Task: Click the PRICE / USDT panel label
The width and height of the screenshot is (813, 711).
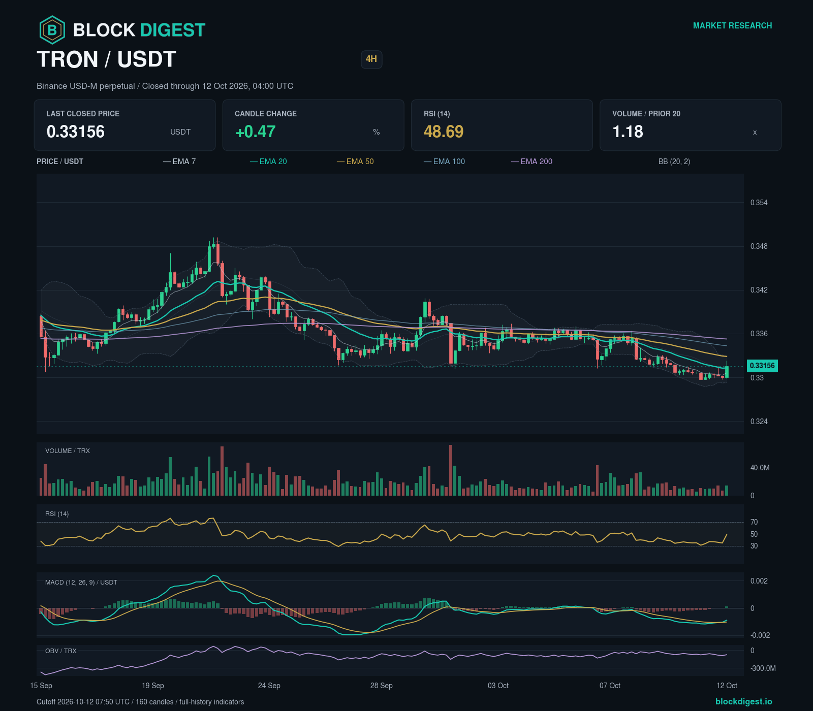Action: [60, 161]
